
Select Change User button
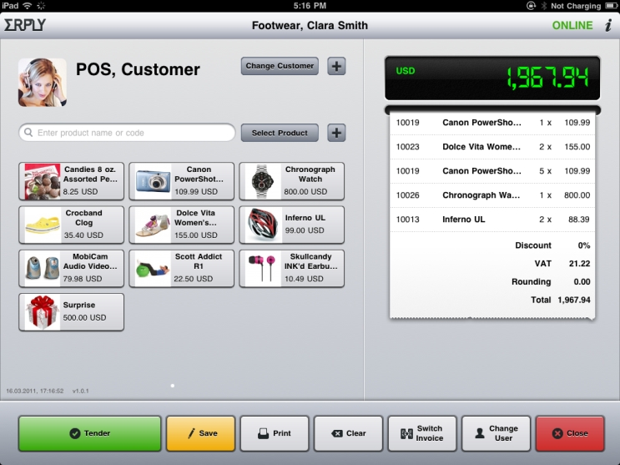497,433
